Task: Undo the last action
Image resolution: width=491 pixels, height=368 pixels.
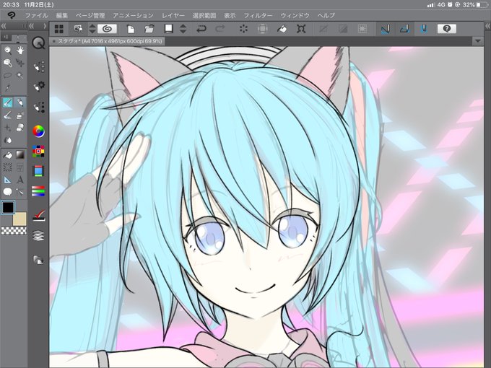Action: point(201,29)
